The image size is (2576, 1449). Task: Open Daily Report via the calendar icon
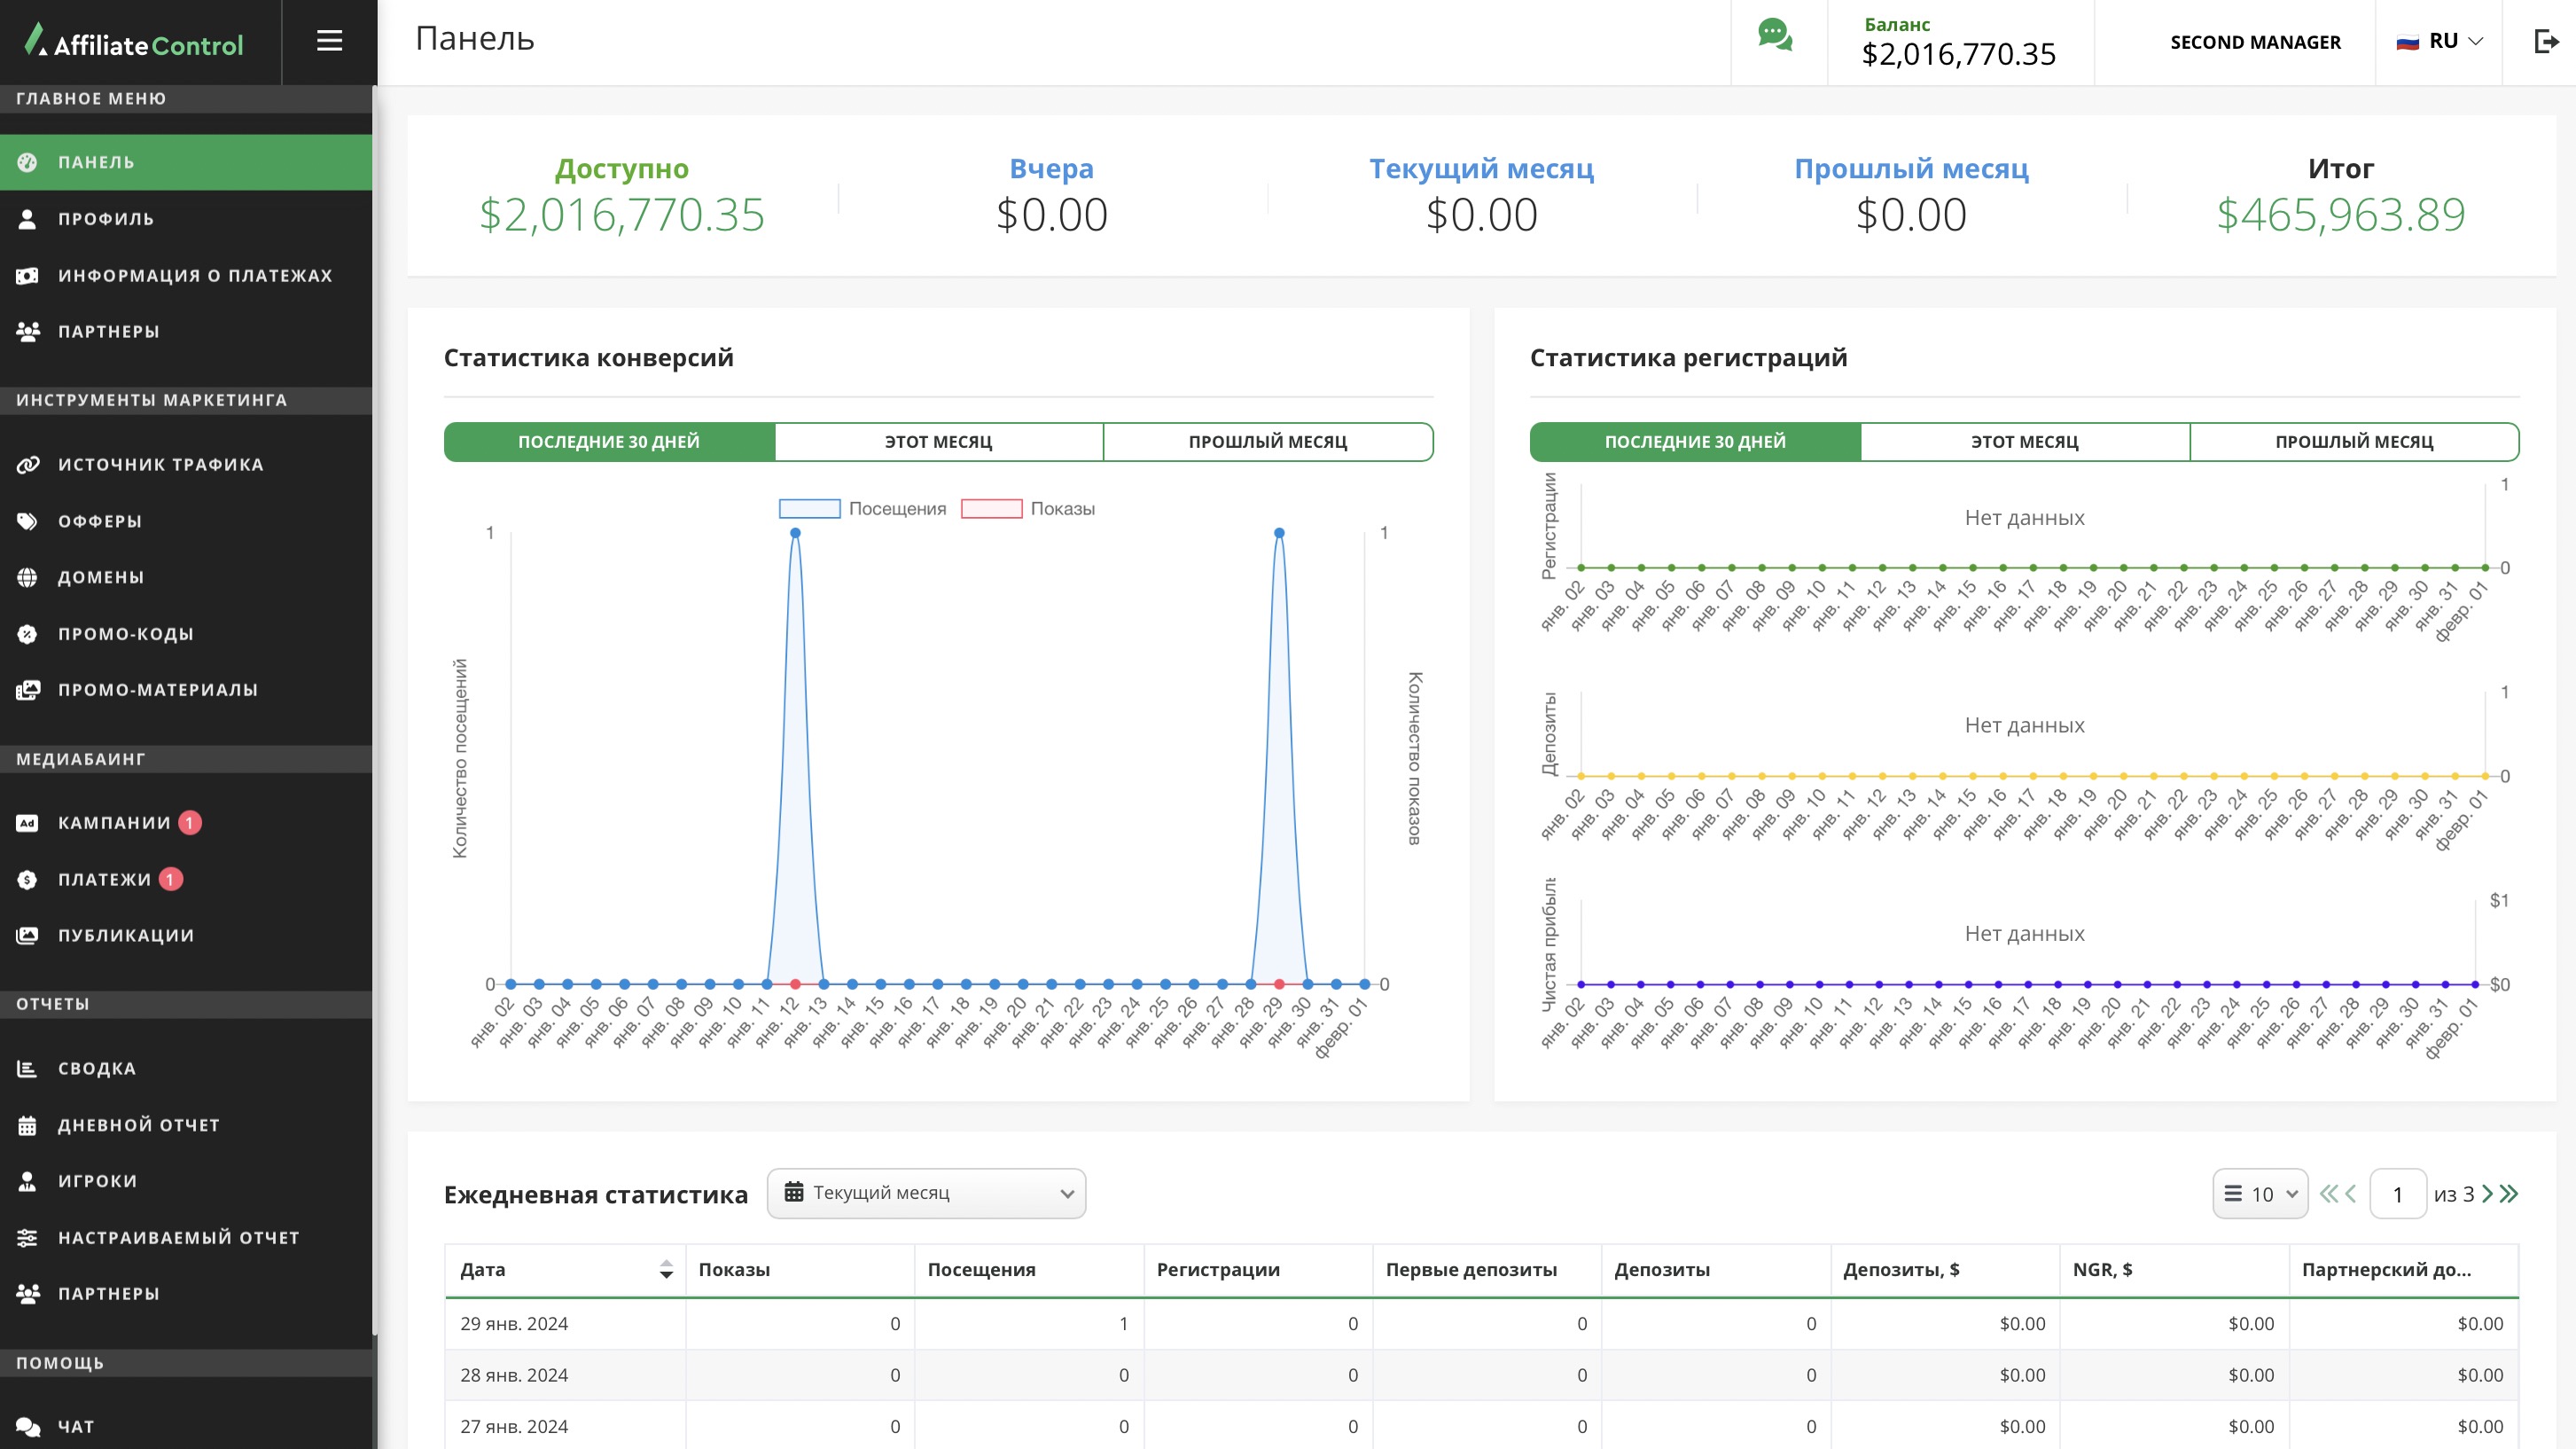(x=27, y=1124)
